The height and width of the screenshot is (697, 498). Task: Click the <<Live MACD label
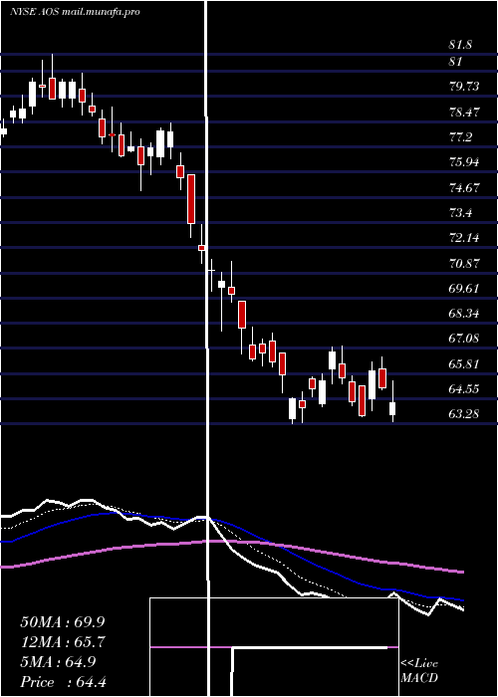pyautogui.click(x=419, y=671)
